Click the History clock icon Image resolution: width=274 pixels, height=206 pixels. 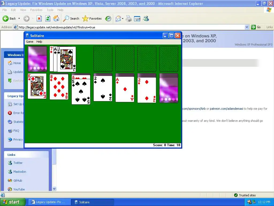pos(108,19)
